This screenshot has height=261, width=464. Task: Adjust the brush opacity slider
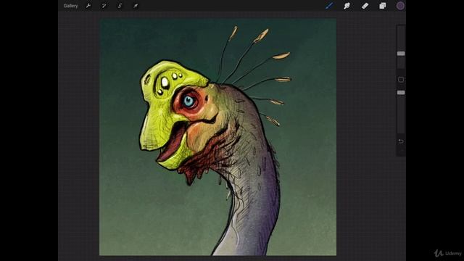(401, 93)
